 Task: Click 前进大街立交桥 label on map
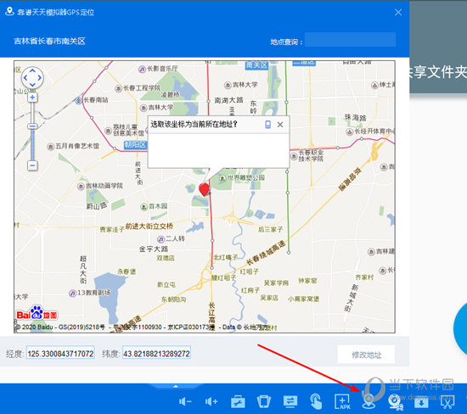[149, 227]
